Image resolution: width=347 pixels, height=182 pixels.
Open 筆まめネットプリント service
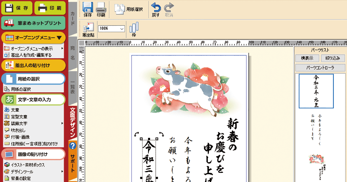(x=33, y=23)
